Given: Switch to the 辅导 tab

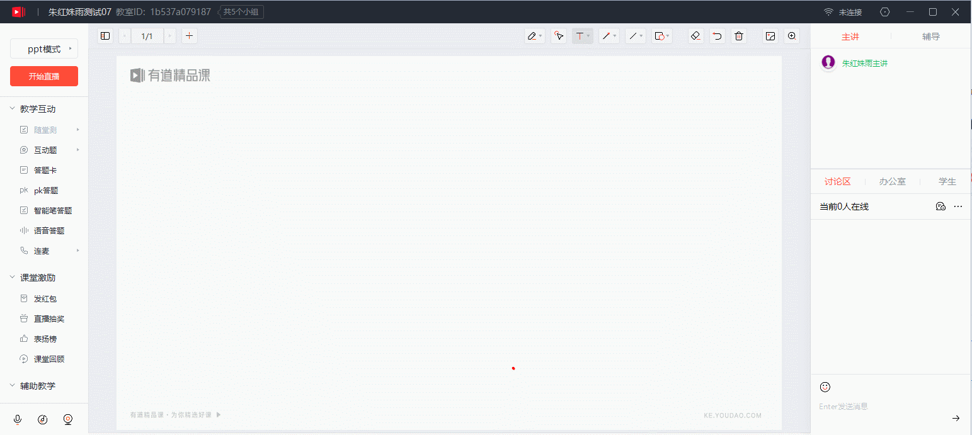Looking at the screenshot, I should point(930,36).
